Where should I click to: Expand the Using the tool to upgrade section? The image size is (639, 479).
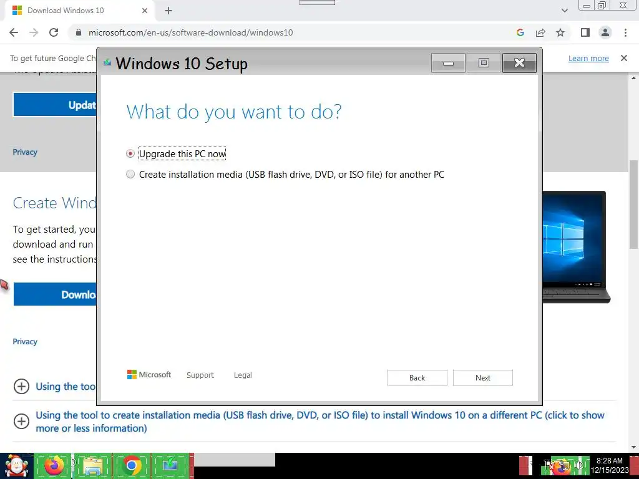[21, 386]
